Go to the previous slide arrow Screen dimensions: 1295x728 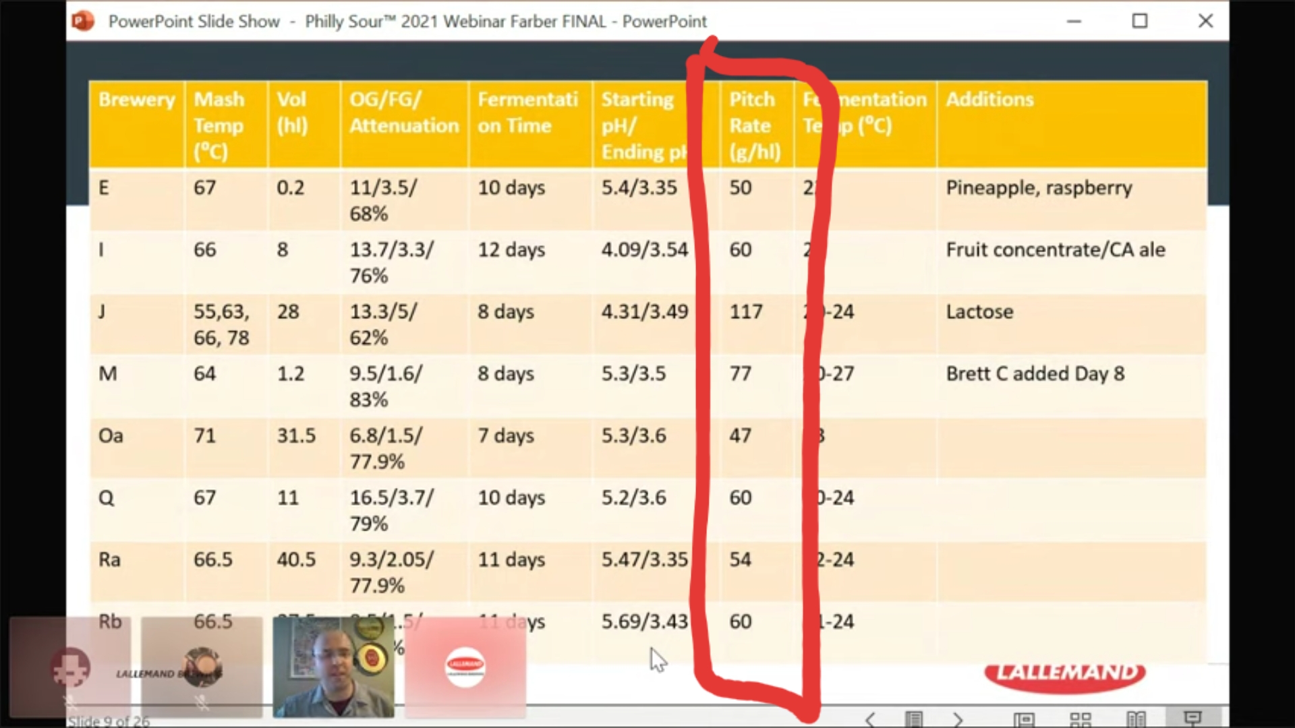click(870, 719)
